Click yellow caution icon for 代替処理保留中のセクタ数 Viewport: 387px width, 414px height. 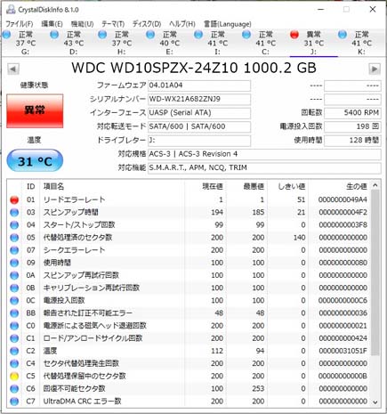point(14,376)
